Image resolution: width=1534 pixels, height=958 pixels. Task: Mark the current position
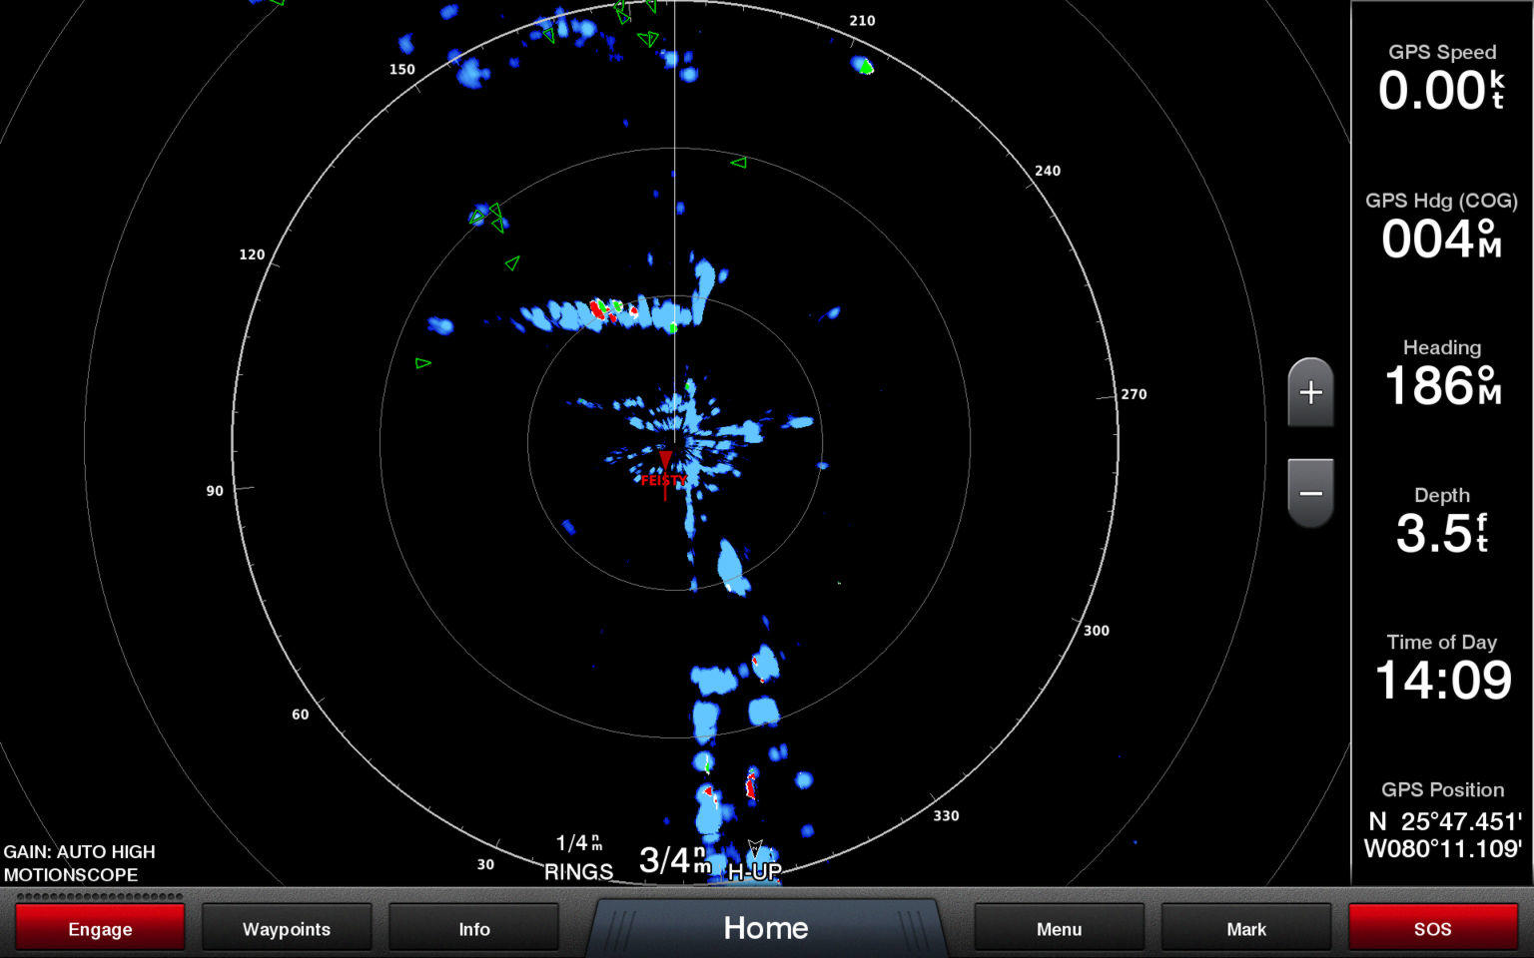click(x=1245, y=929)
